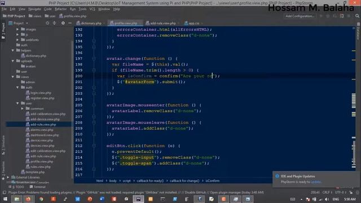The height and width of the screenshot is (203, 361).
Task: Click Add Configuration button
Action: pyautogui.click(x=300, y=16)
